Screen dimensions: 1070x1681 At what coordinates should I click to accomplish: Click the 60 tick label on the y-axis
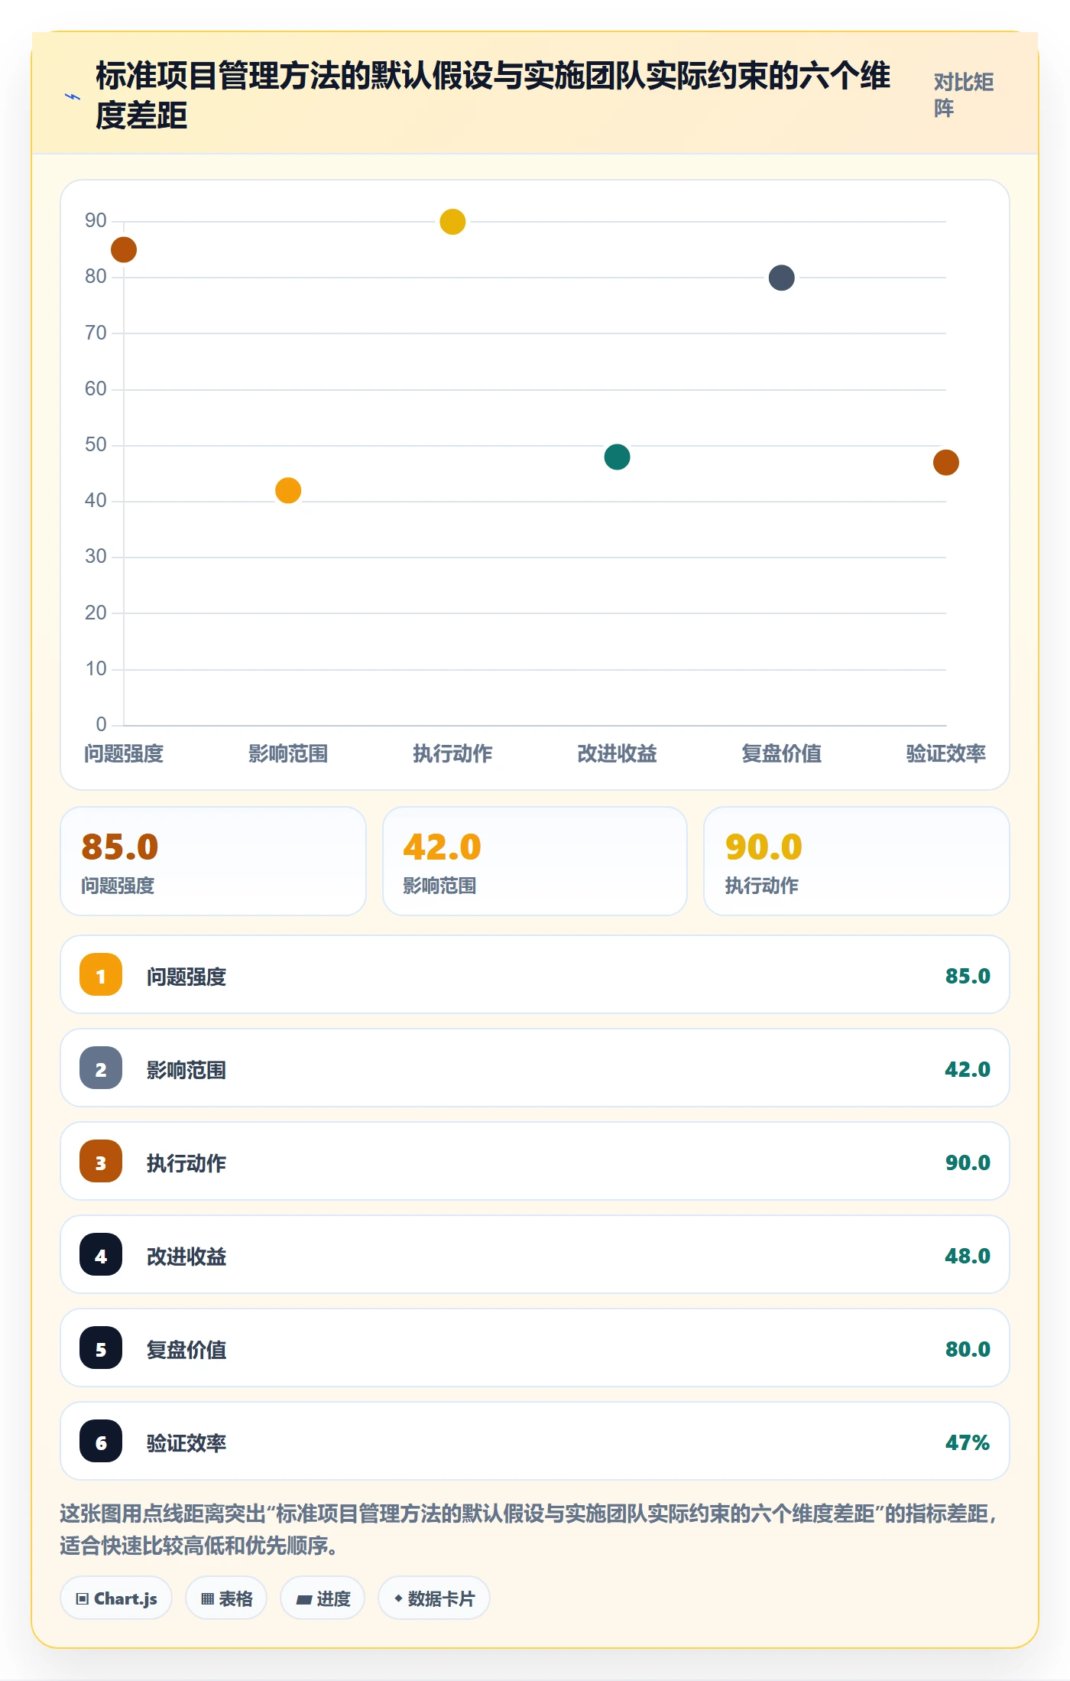pyautogui.click(x=96, y=389)
